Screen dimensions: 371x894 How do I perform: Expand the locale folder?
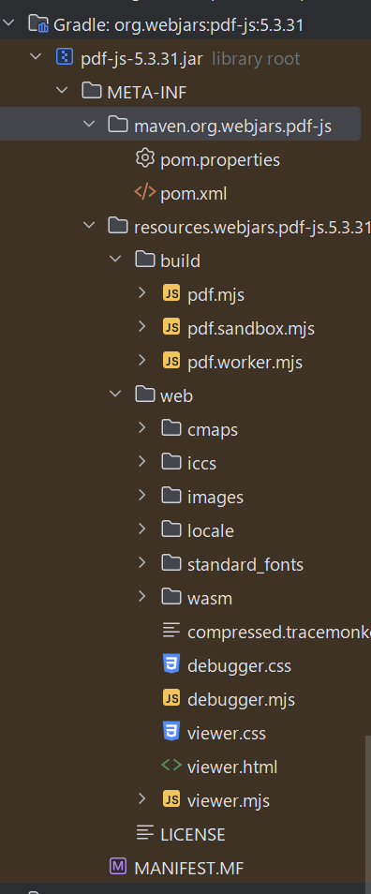point(142,529)
